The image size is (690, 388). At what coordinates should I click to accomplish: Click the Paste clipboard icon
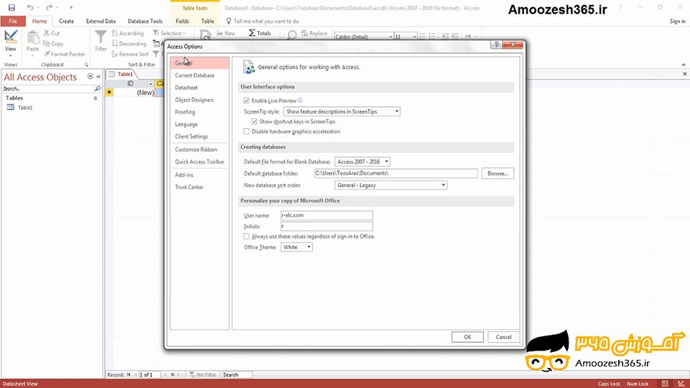33,38
